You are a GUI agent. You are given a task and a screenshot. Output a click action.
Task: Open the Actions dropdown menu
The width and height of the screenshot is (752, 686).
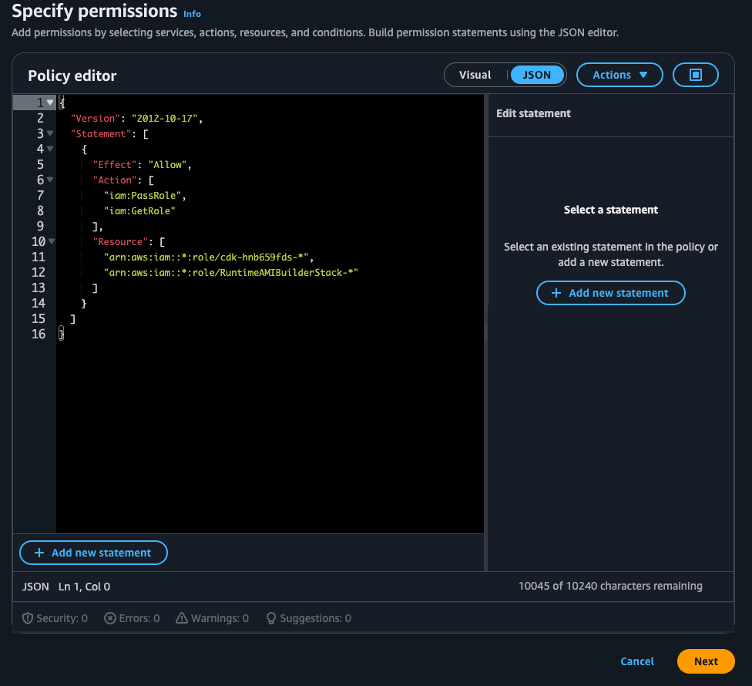click(619, 75)
